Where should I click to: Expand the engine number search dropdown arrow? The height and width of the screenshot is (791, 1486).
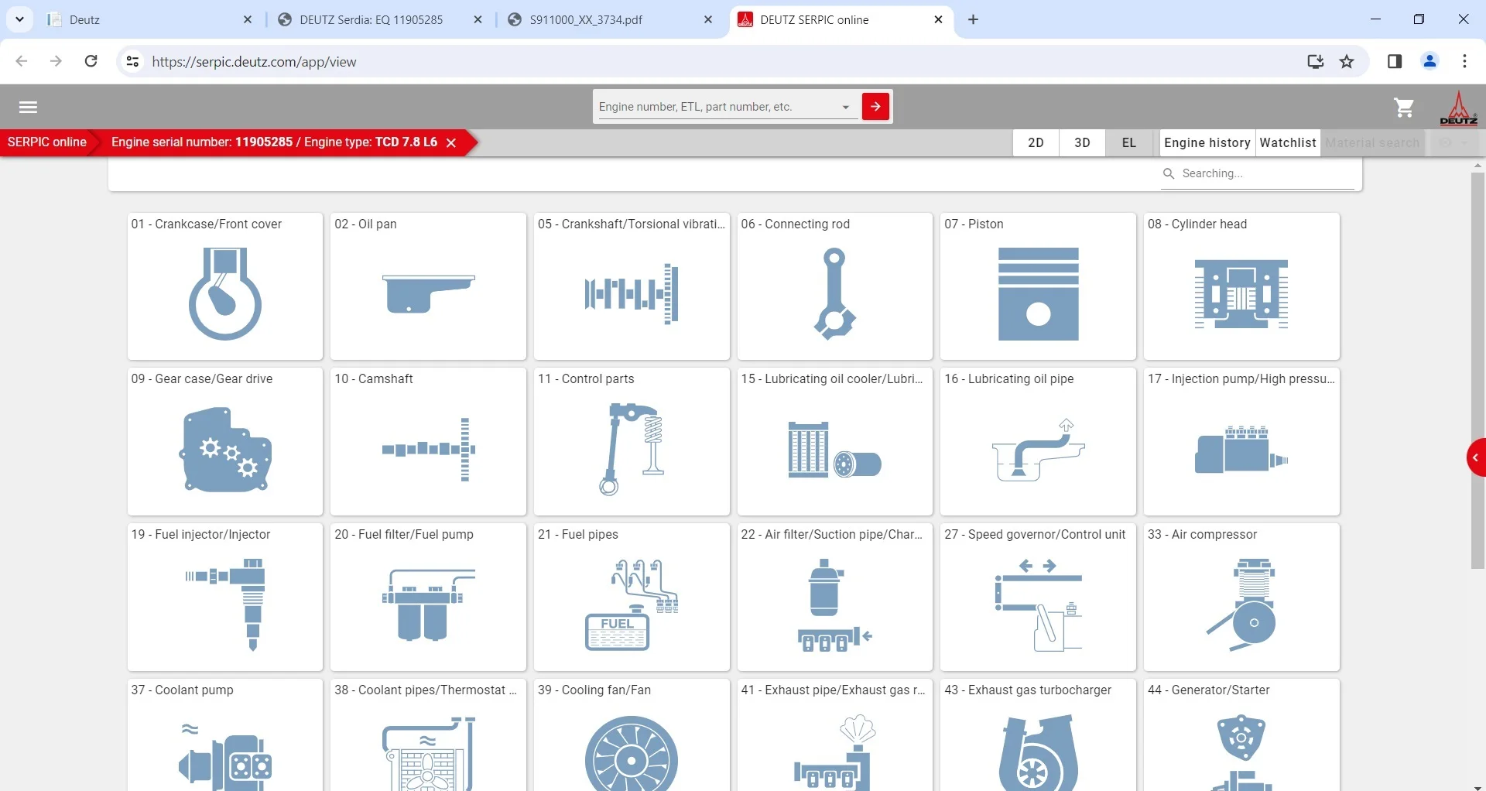pyautogui.click(x=845, y=108)
